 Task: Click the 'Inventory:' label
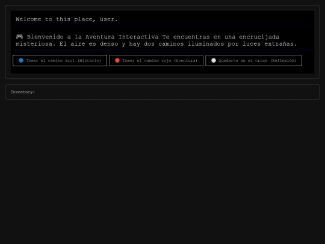coord(23,92)
